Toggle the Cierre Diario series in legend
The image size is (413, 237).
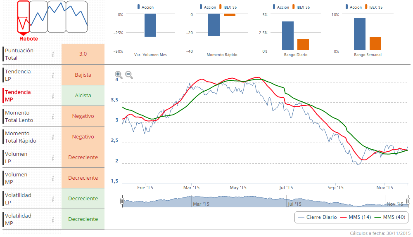(317, 217)
